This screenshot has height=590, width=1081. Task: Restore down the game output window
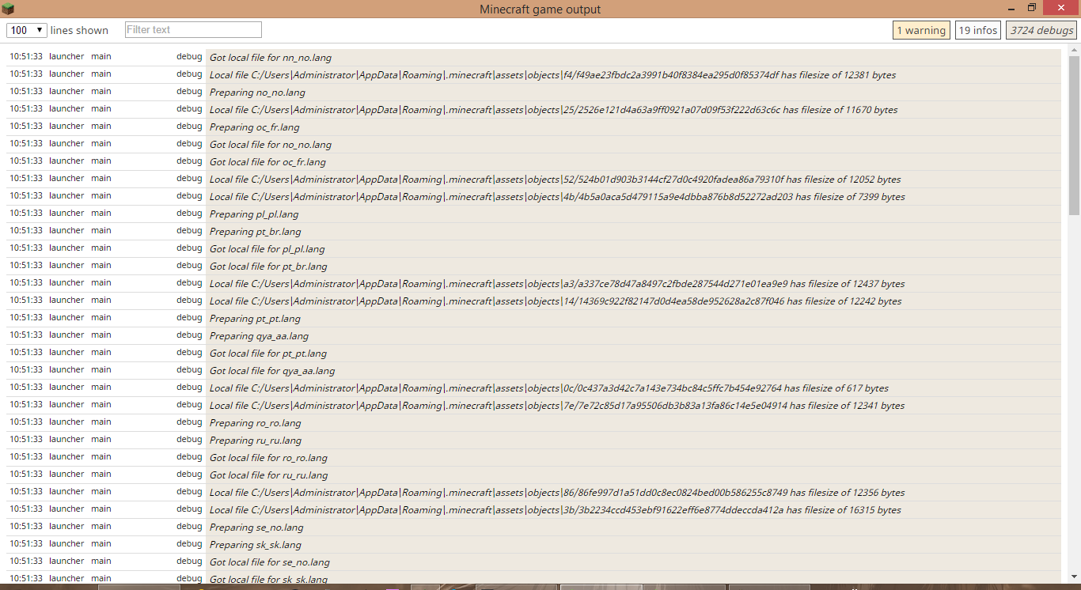tap(1031, 8)
